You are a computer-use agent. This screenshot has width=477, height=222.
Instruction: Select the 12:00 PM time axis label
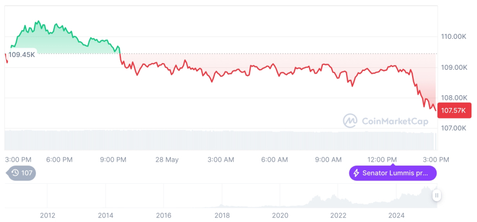pos(383,159)
